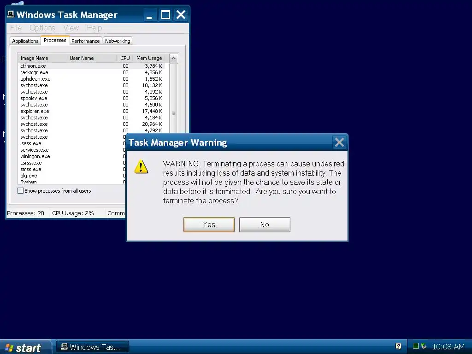Select the smss.exe process

pos(71,169)
